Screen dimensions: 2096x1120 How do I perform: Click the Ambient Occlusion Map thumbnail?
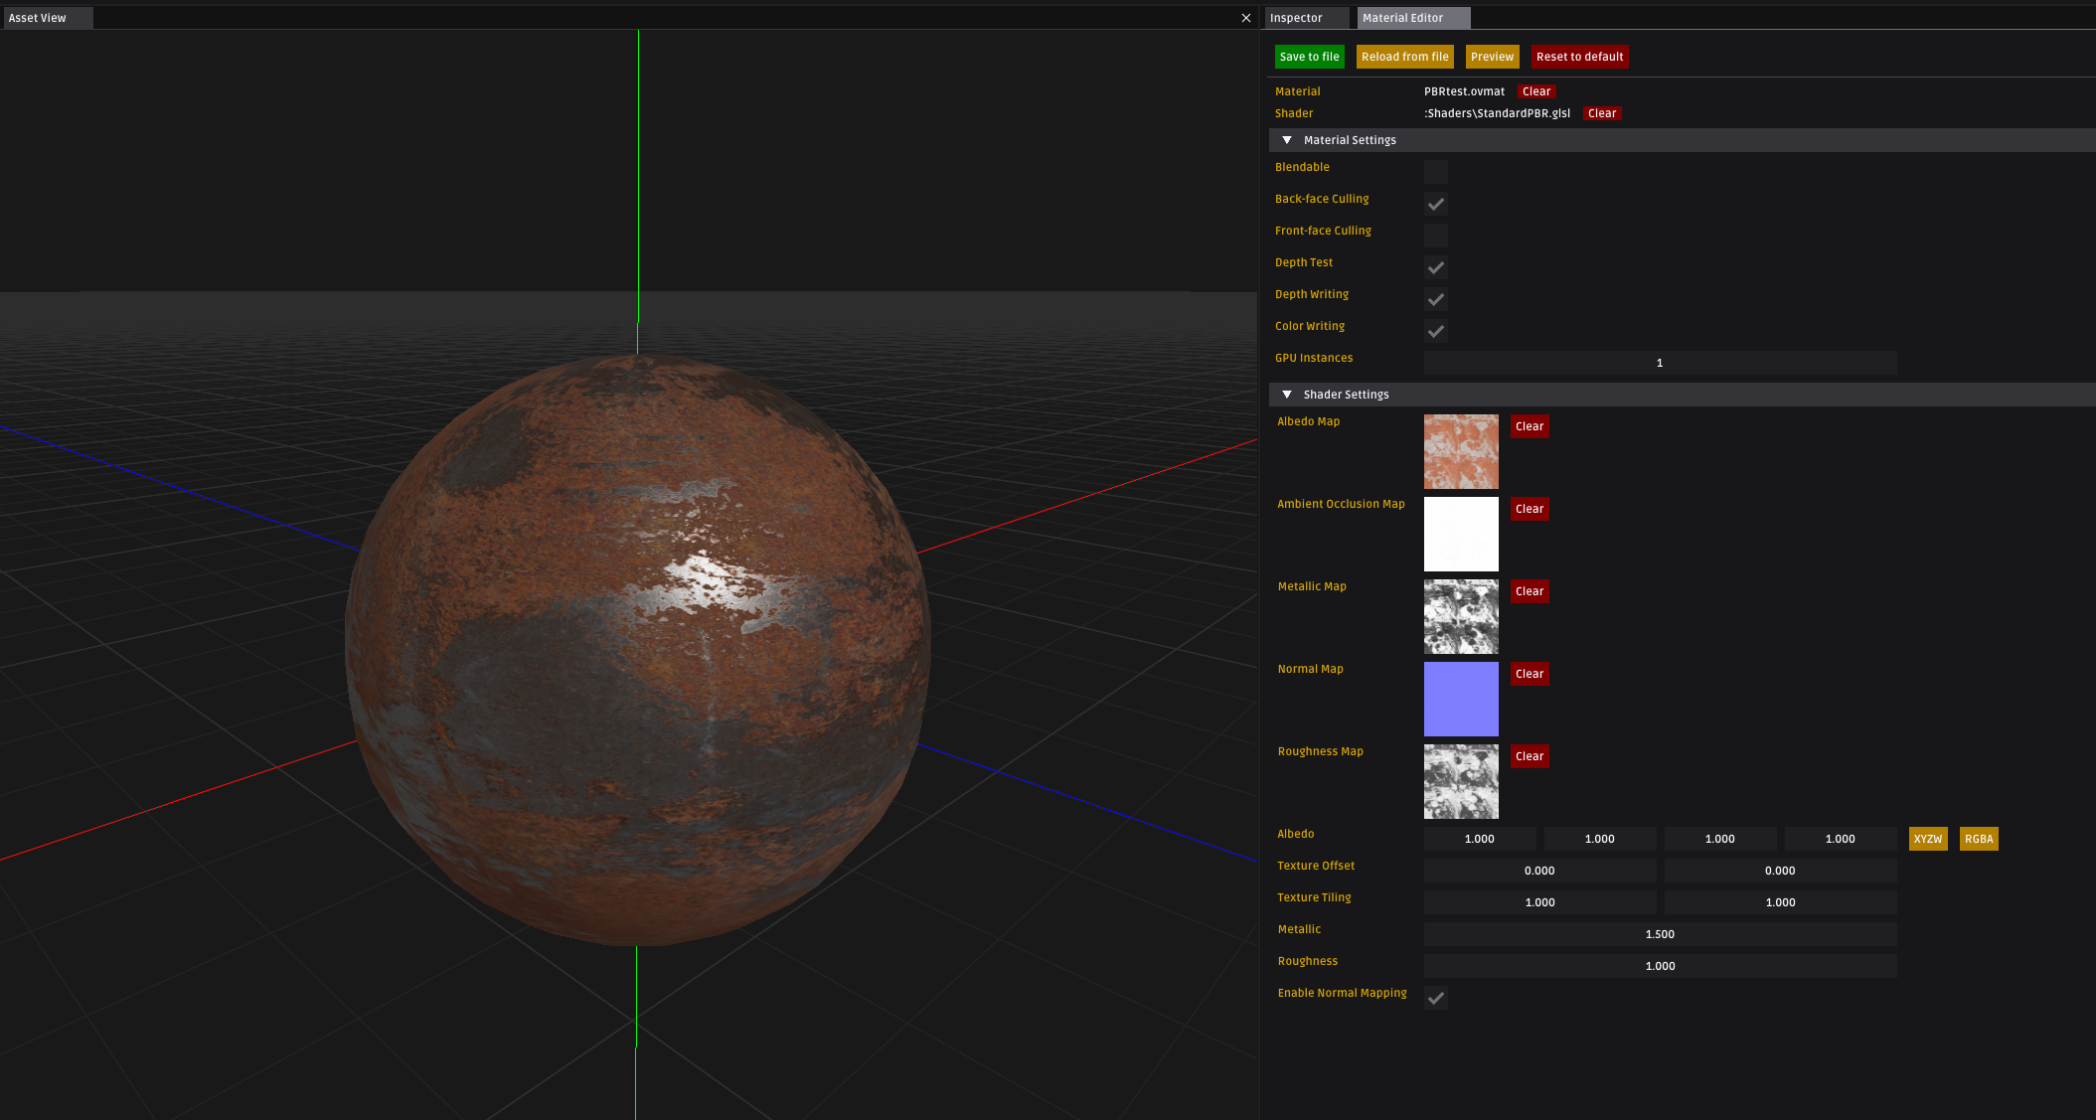coord(1461,534)
